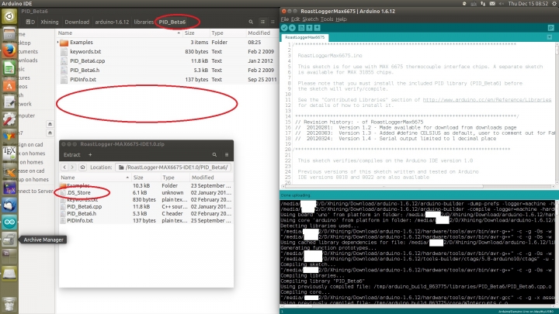
Task: Go to Xhining breadcrumb in Files
Action: coord(50,22)
